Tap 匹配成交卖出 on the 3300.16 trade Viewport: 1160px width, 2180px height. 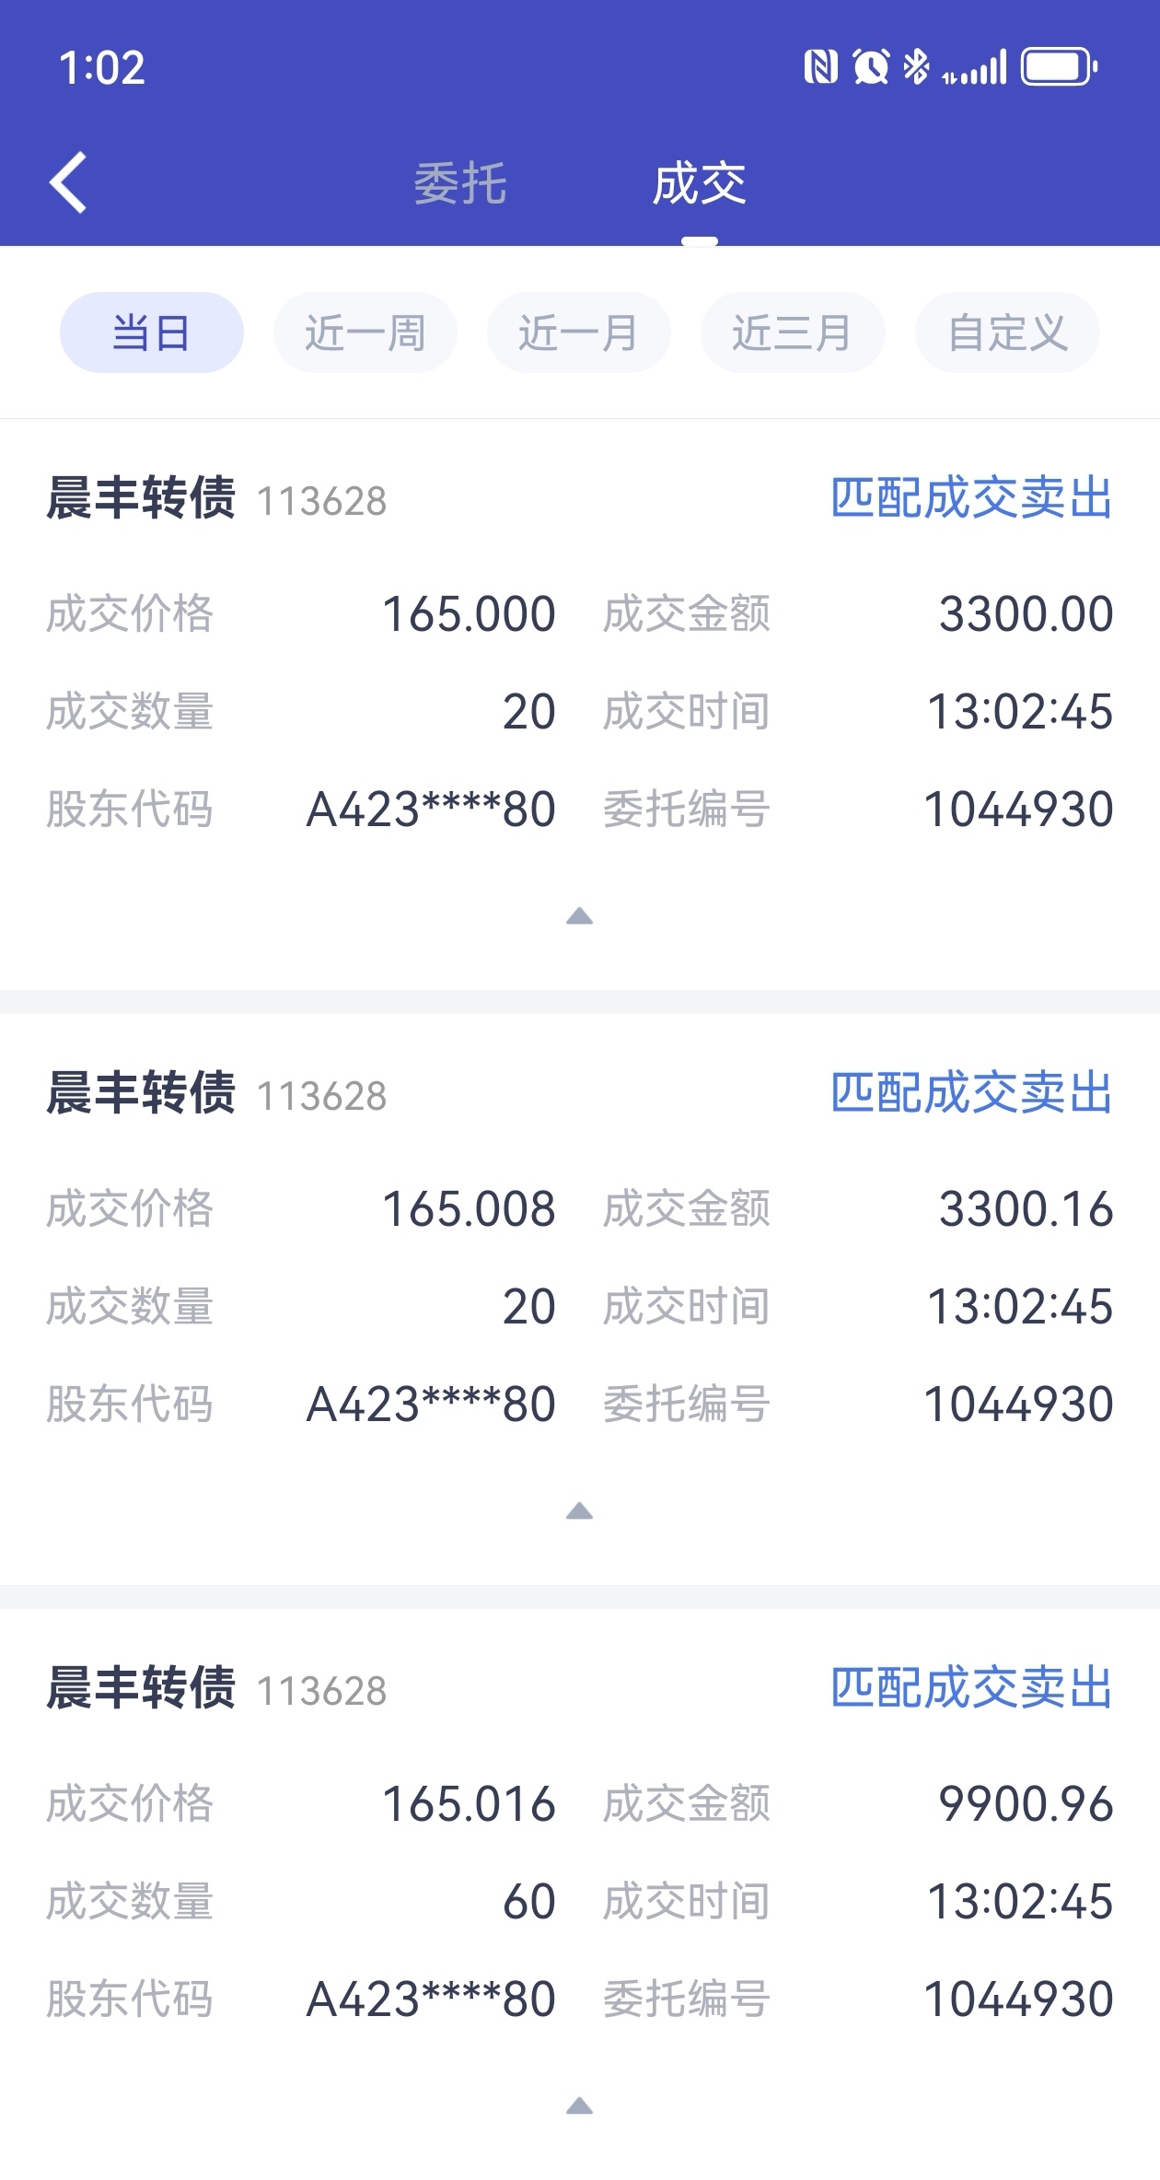971,1093
